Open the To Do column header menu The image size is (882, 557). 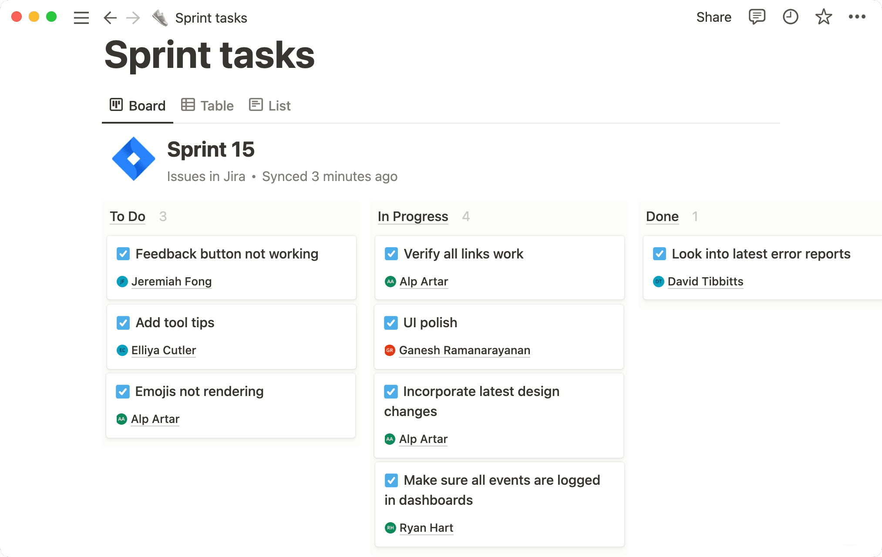point(127,216)
